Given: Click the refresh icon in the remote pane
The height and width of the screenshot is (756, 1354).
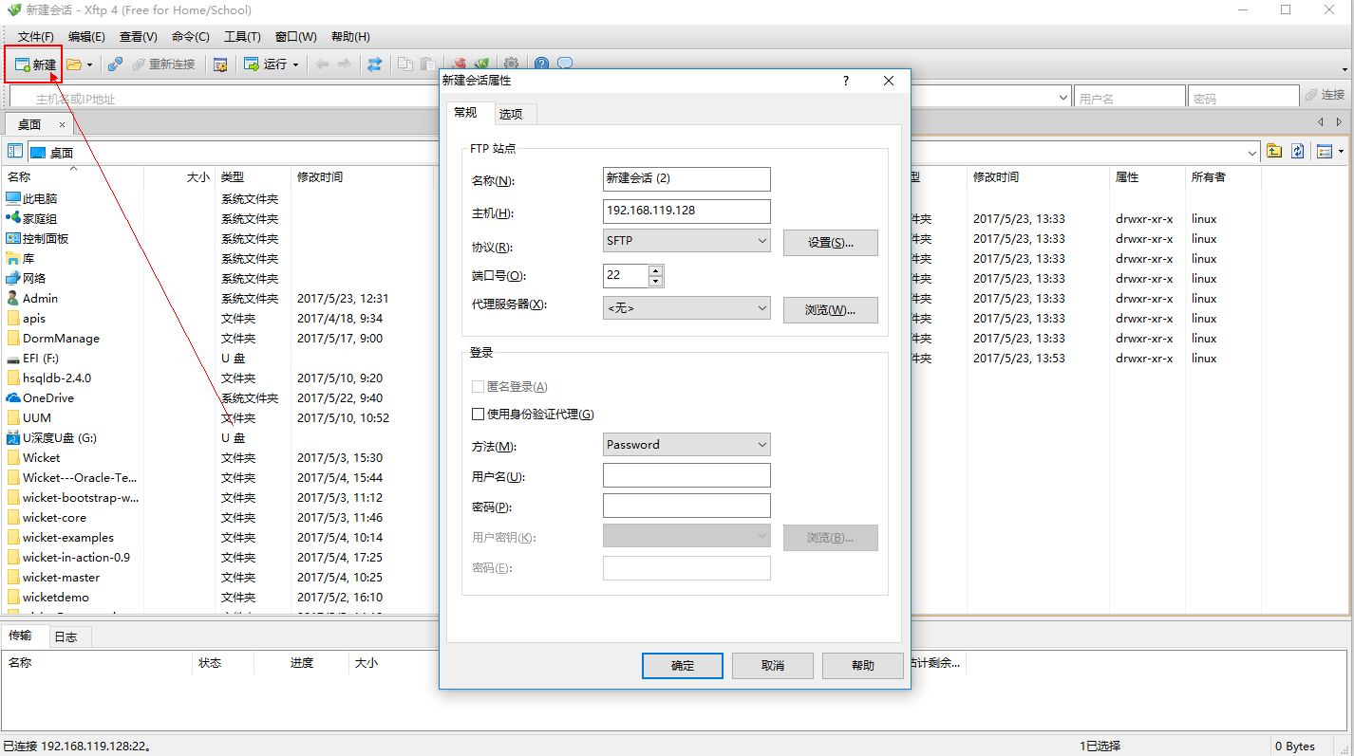Looking at the screenshot, I should click(x=1297, y=151).
